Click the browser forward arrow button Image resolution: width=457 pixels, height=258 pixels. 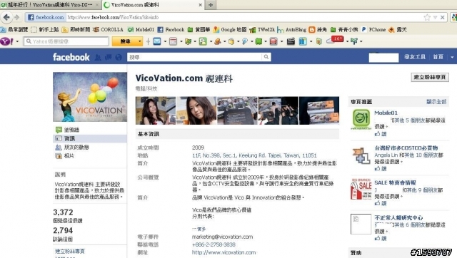16,17
